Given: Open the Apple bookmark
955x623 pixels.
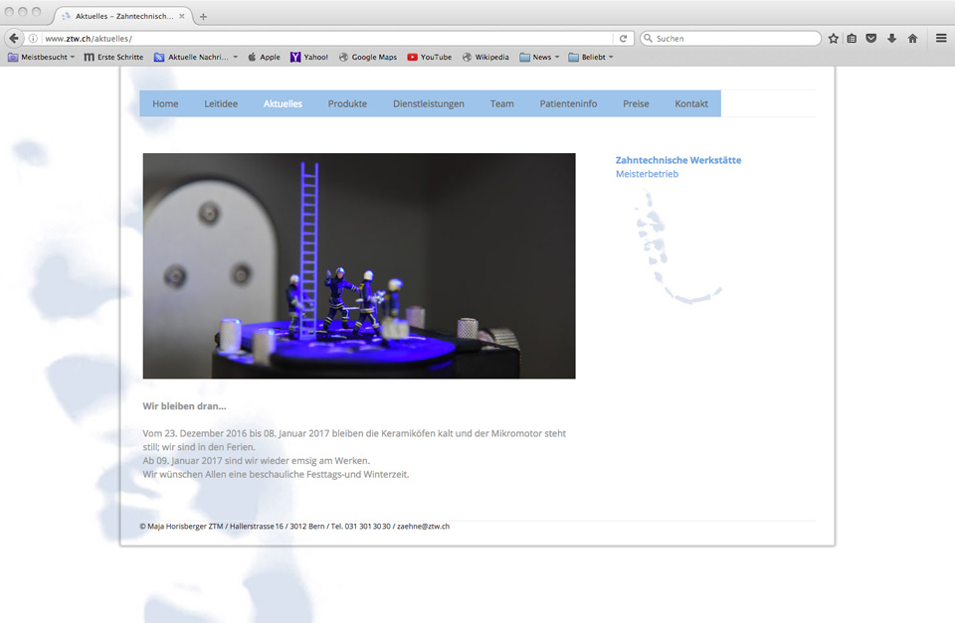Looking at the screenshot, I should pyautogui.click(x=264, y=58).
